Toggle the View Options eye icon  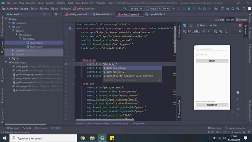[x=184, y=31]
